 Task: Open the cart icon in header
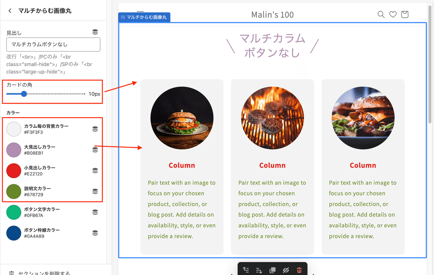[405, 14]
